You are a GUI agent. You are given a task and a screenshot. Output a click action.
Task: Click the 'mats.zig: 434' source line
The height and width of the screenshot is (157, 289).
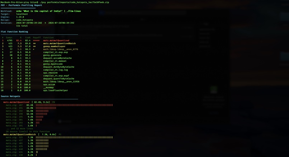pos(14,152)
